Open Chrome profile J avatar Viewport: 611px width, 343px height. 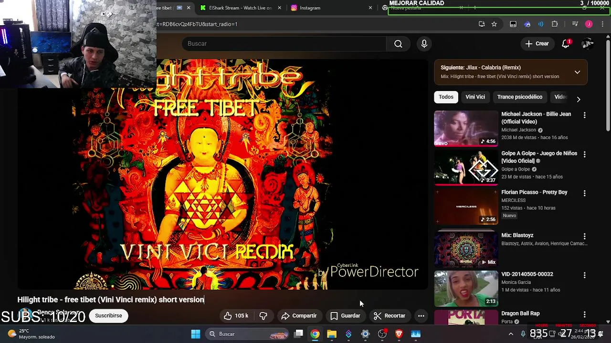(x=589, y=24)
